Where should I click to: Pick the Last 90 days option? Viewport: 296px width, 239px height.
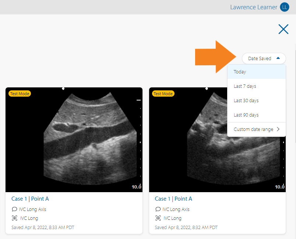click(246, 115)
